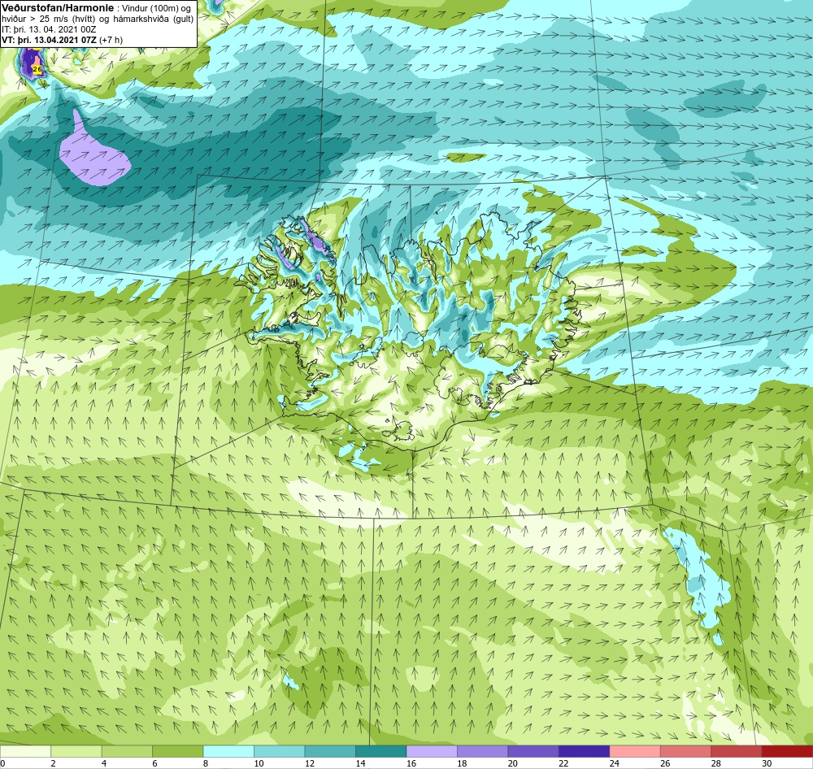Viewport: 813px width, 769px height.
Task: Click the 6–8 m/s olive green swatch
Action: 178,751
